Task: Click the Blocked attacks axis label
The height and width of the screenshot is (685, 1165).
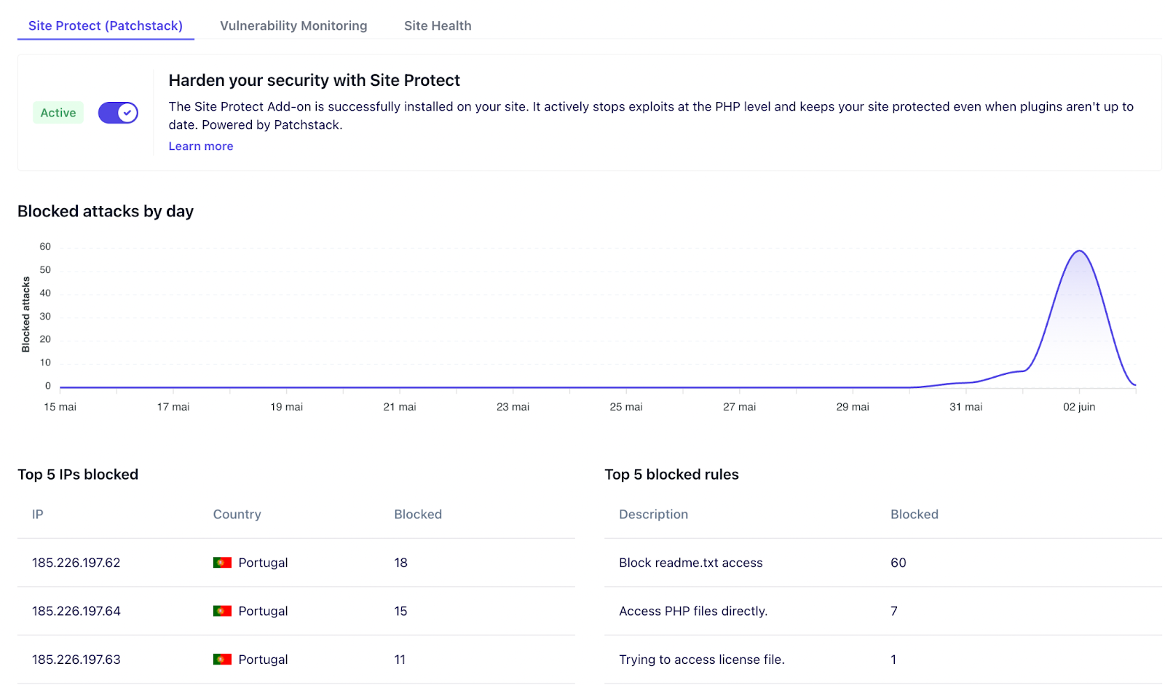Action: pyautogui.click(x=26, y=314)
